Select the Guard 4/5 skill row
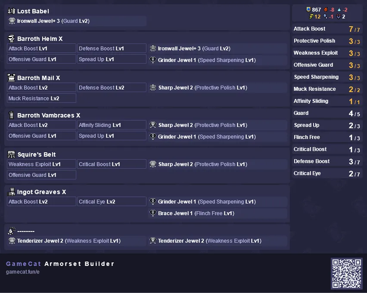The width and height of the screenshot is (367, 293). pyautogui.click(x=327, y=113)
